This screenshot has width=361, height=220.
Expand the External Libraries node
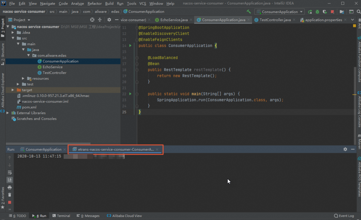coord(8,113)
